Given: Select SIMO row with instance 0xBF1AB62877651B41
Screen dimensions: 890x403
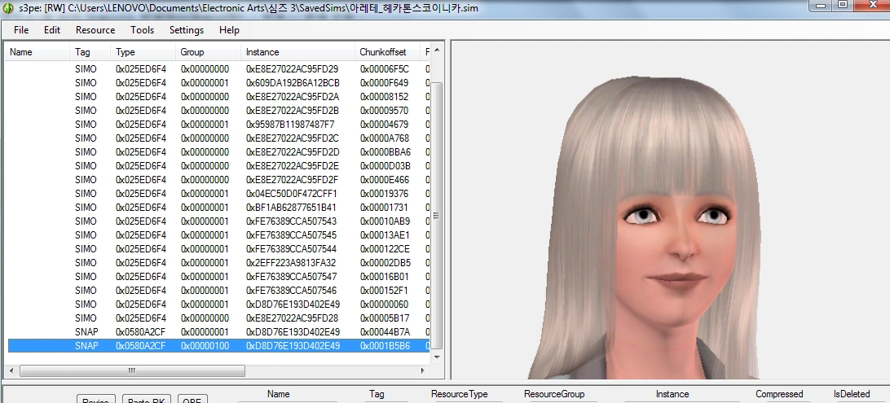Looking at the screenshot, I should pyautogui.click(x=218, y=208).
